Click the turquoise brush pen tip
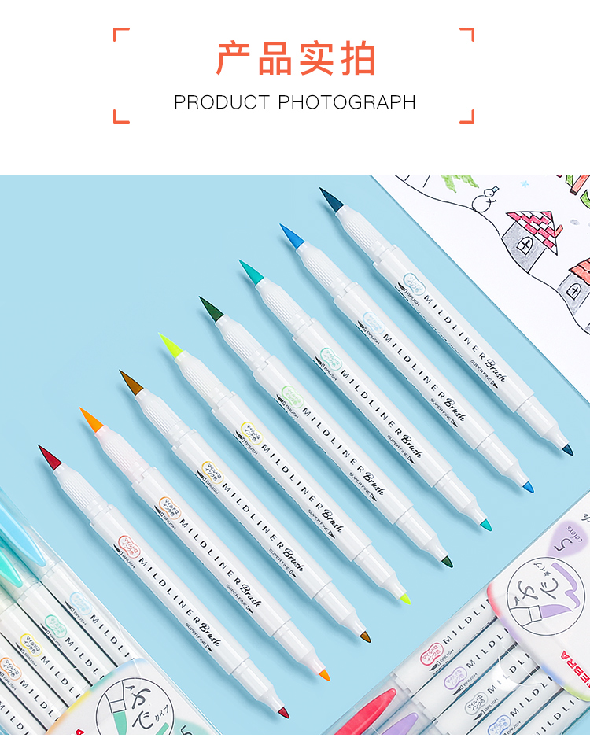This screenshot has height=749, width=590. point(251,272)
